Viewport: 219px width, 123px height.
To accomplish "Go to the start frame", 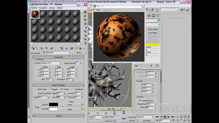I will 157,117.
